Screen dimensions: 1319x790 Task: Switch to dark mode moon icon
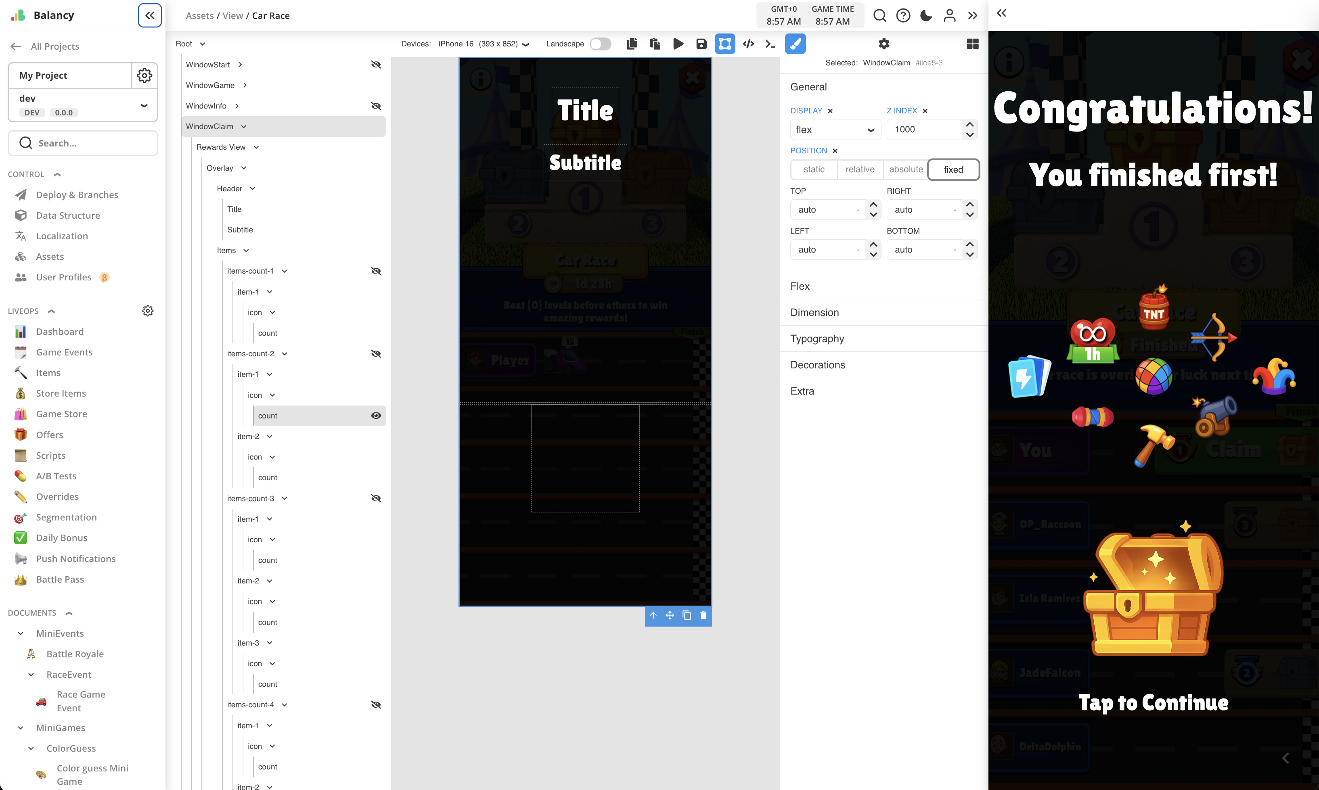click(x=926, y=15)
